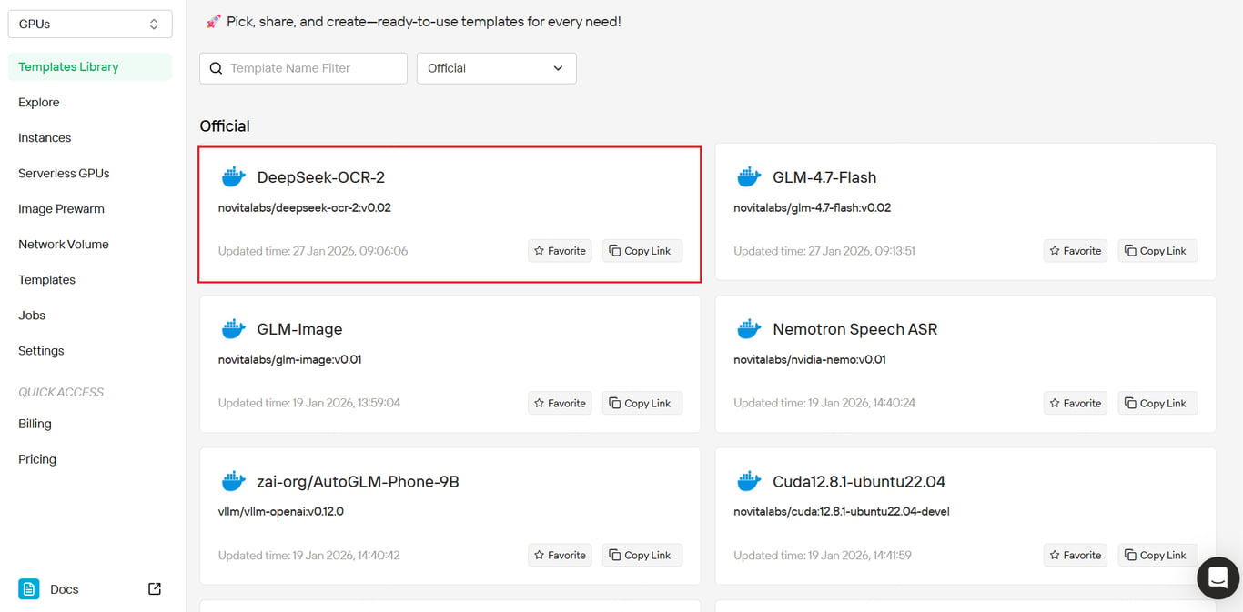Open the GLM-Image template title
Viewport: 1243px width, 612px height.
click(x=299, y=329)
